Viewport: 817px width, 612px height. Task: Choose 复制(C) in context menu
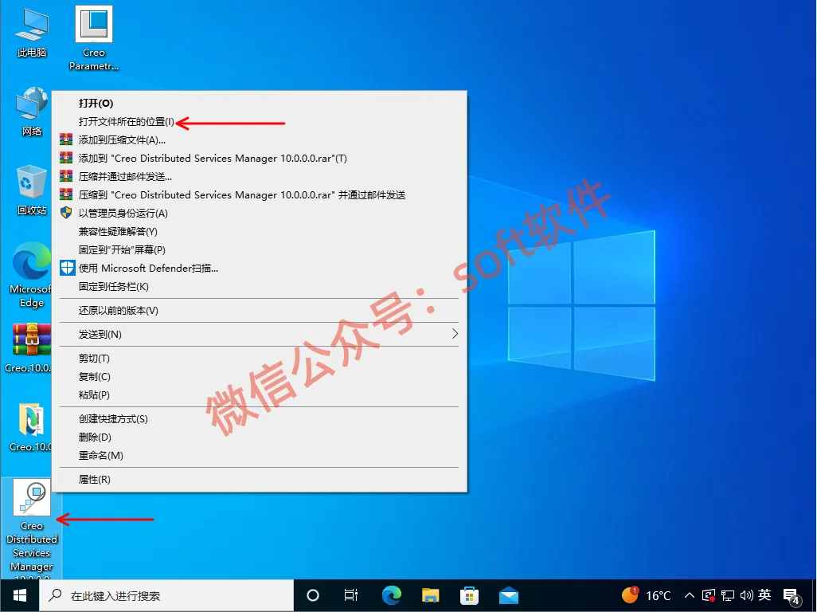click(260, 376)
